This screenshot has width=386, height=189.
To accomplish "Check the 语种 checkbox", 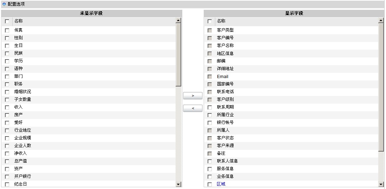I will pos(7,69).
